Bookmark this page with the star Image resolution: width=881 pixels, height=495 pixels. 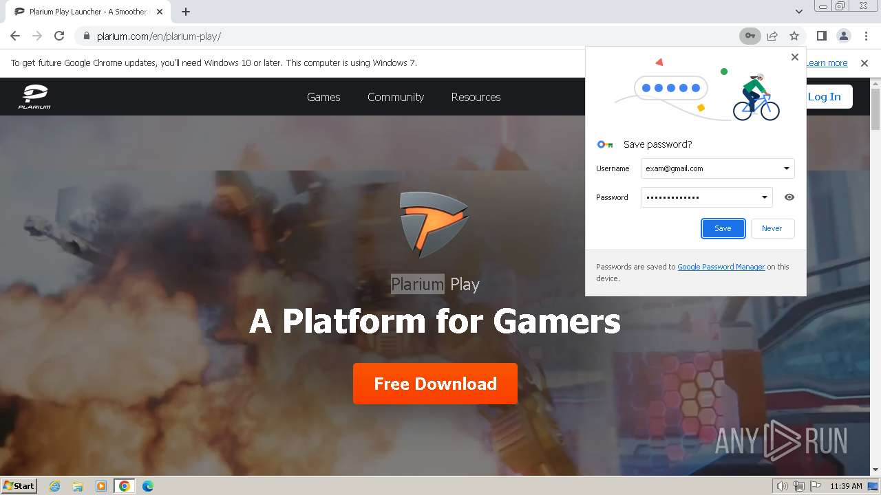(794, 36)
